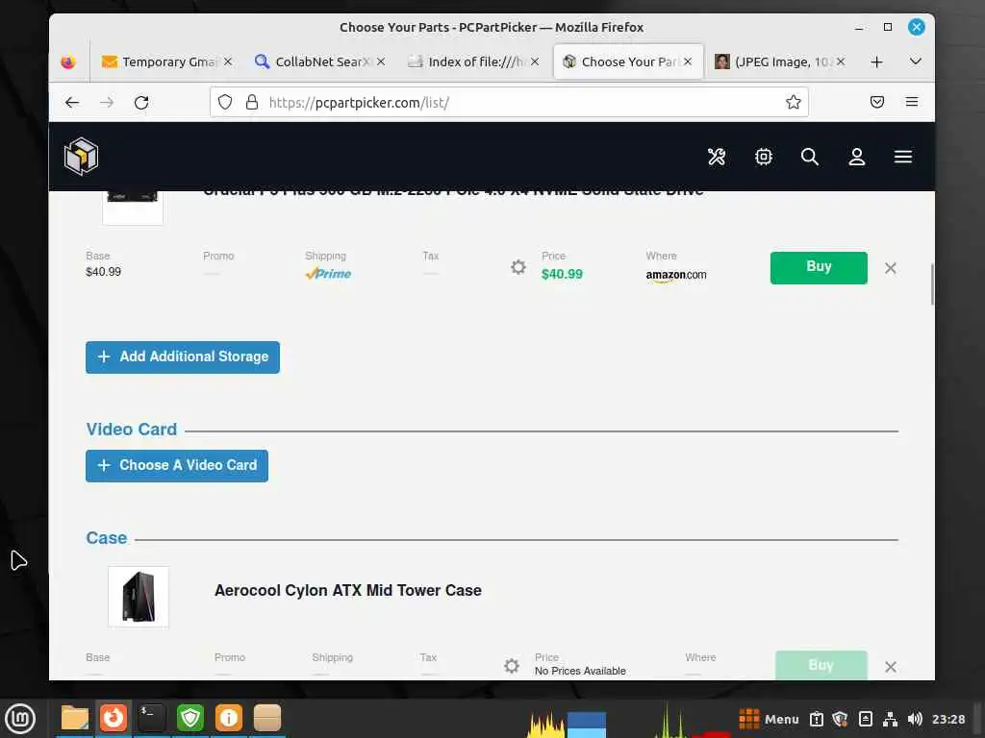This screenshot has height=738, width=985.
Task: Go back in Firefox history
Action: click(x=72, y=102)
